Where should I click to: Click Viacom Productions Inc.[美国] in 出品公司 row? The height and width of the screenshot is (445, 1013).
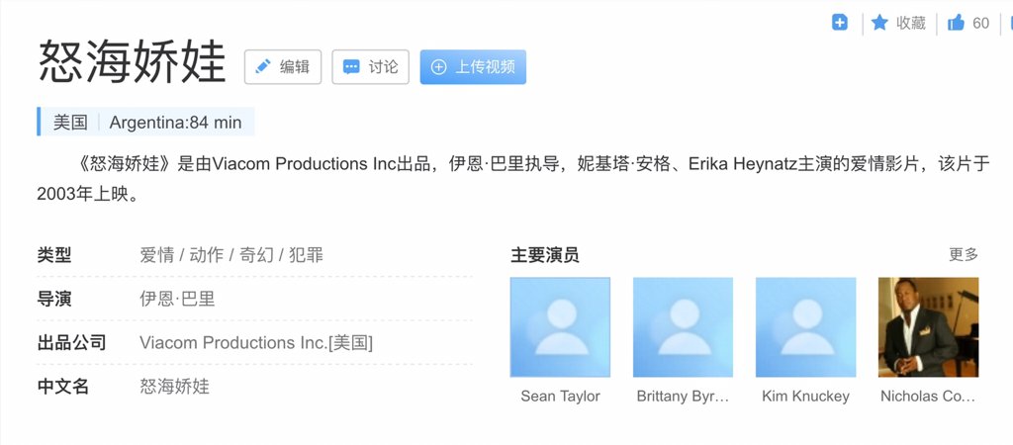coord(256,343)
